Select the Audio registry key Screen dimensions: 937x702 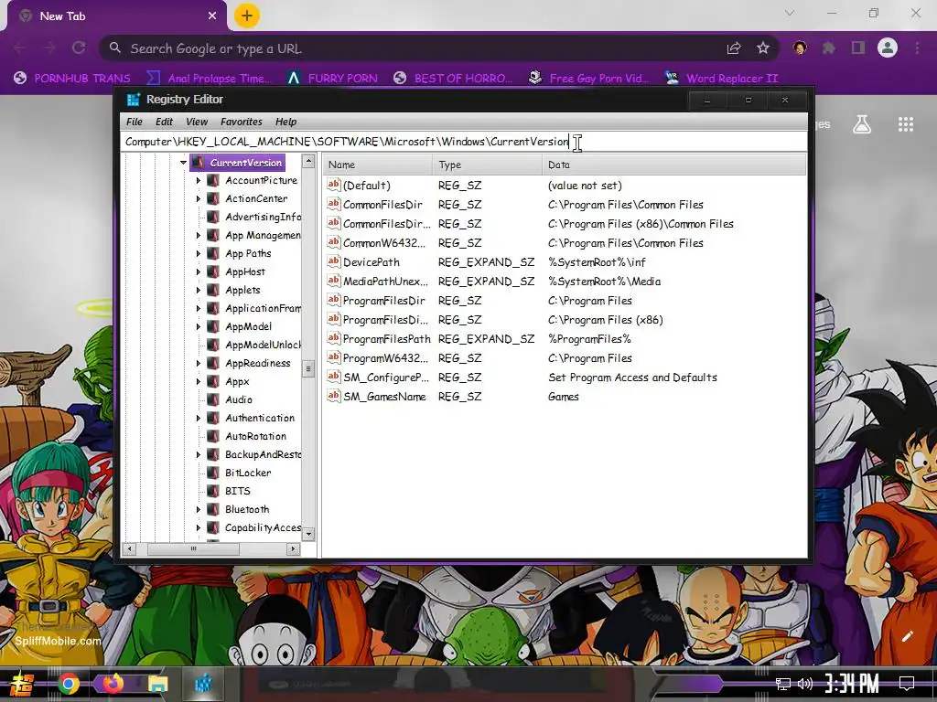pyautogui.click(x=239, y=399)
